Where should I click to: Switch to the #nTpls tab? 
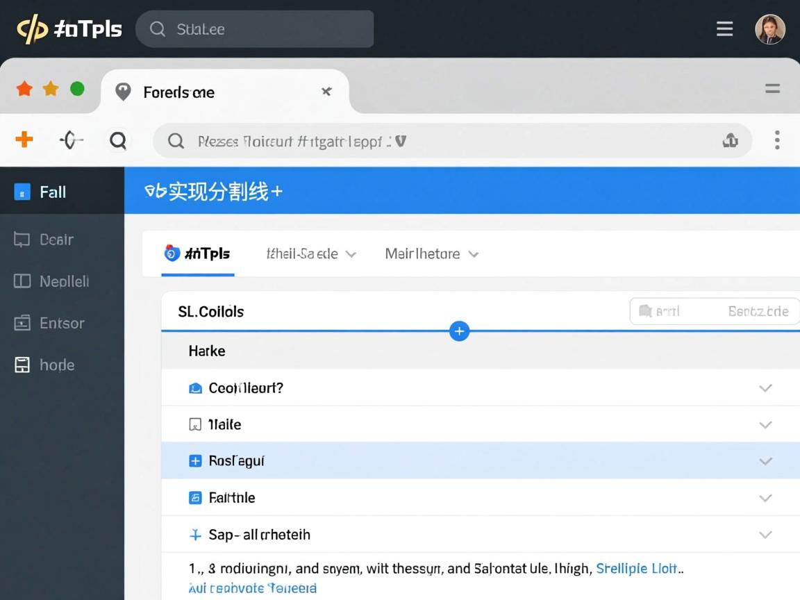click(x=198, y=254)
